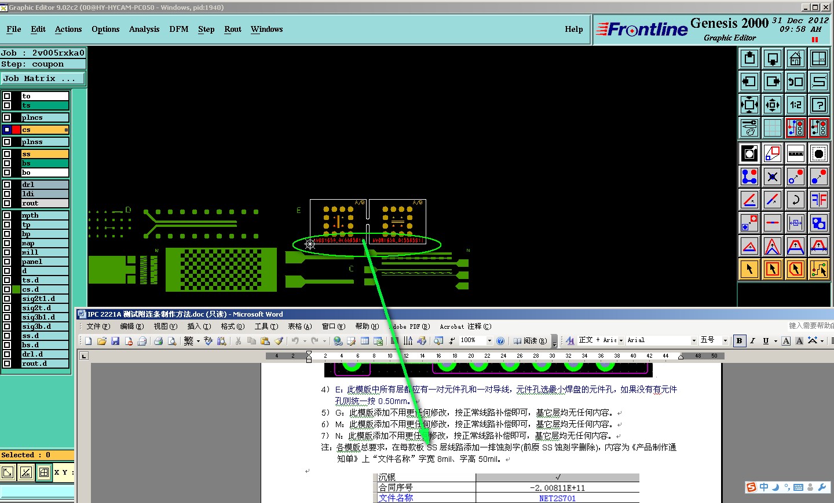Click the Help button in Genesis
The height and width of the screenshot is (503, 834).
pos(574,29)
